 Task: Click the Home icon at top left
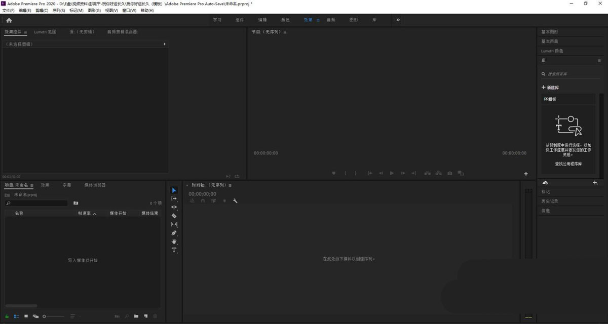click(x=9, y=20)
